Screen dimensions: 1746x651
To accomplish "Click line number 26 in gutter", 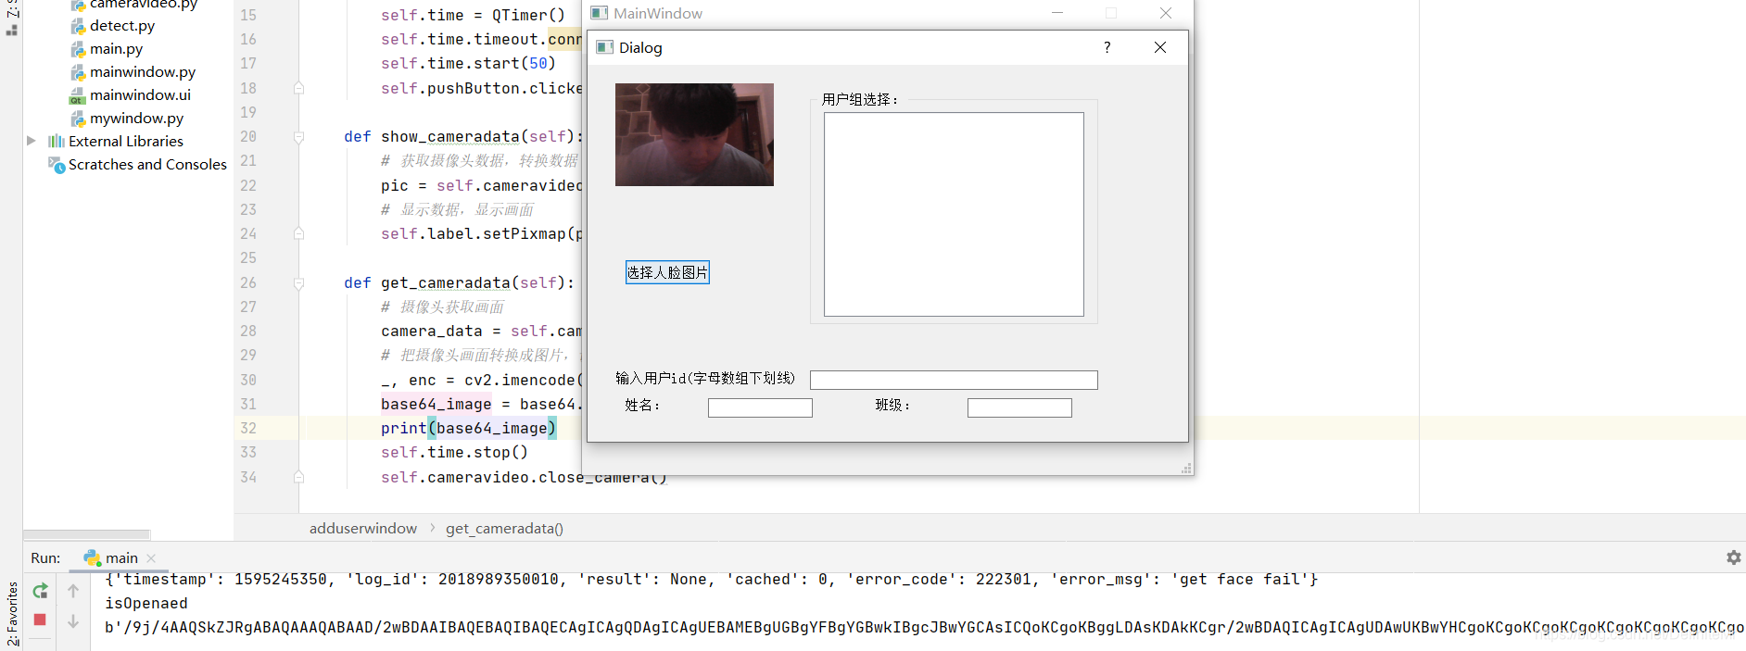I will pos(248,282).
